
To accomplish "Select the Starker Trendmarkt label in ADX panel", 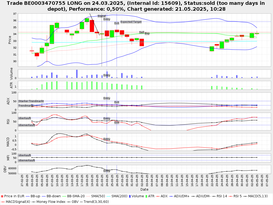I will 31,101.
